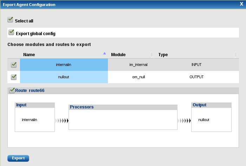Sort by the Name column header
The height and width of the screenshot is (166, 246).
(29, 55)
